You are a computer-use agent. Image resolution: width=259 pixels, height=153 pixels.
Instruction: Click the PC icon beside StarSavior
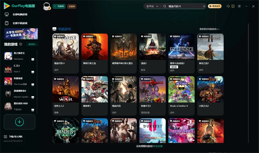point(33,59)
